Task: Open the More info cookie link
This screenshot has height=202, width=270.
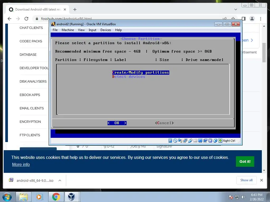Action: [21, 165]
